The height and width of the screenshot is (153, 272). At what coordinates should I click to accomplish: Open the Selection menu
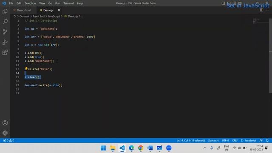(30, 3)
